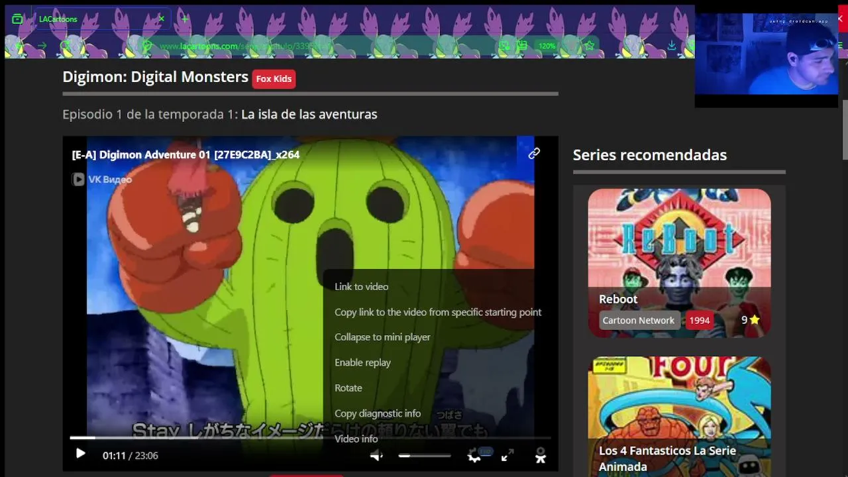Open a new browser tab
Screen dimensions: 848x477
[x=185, y=19]
